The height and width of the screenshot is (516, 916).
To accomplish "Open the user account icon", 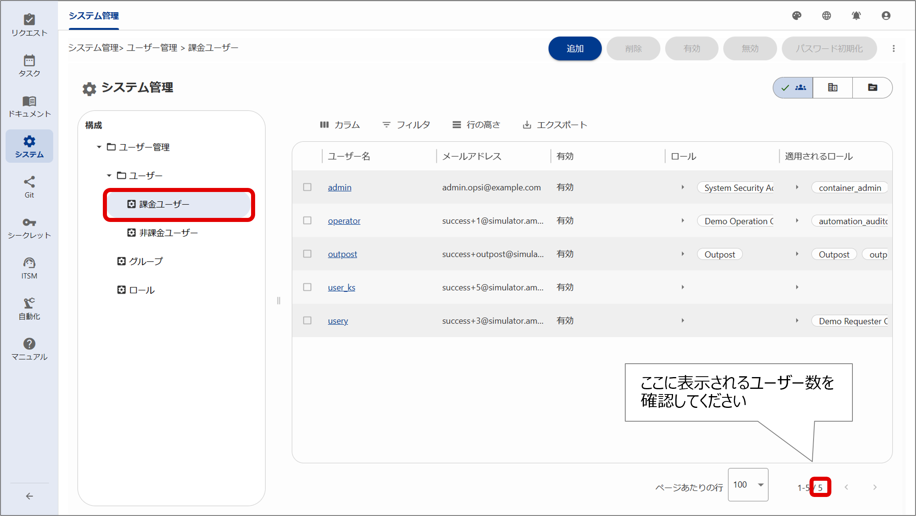I will tap(886, 16).
